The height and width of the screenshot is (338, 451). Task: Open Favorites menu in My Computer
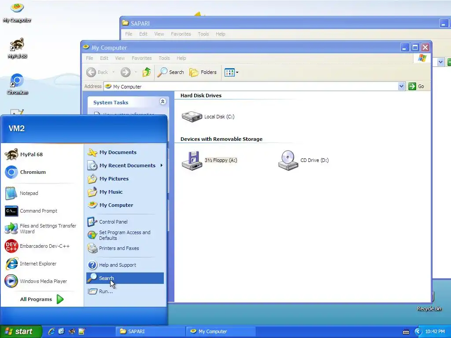point(141,58)
